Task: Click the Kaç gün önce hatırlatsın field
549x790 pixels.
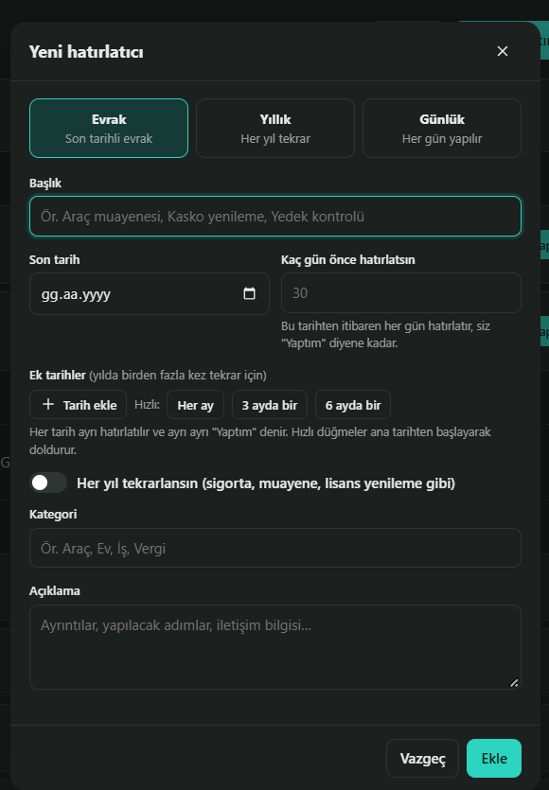Action: coord(400,292)
